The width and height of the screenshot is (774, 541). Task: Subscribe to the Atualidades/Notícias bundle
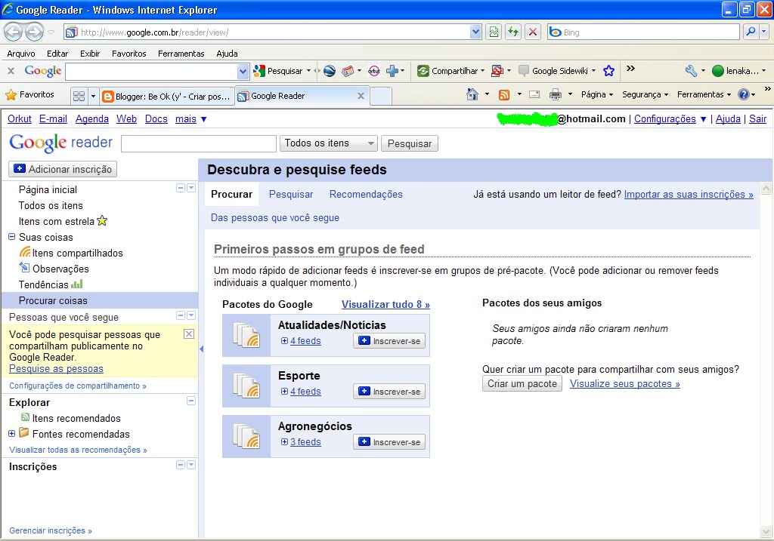(x=389, y=341)
